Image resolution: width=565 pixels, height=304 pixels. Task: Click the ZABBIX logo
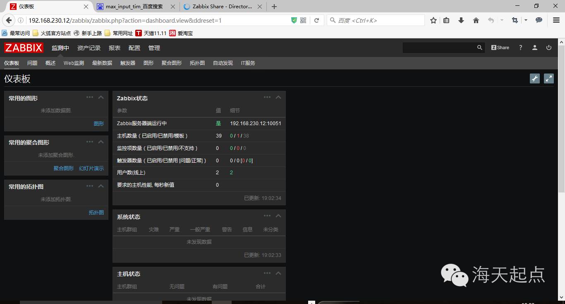pos(24,48)
